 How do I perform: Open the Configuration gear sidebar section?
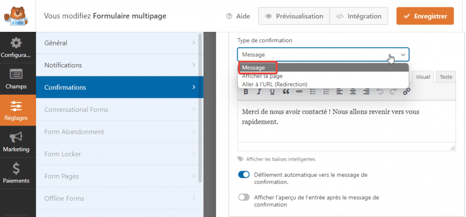pyautogui.click(x=18, y=48)
